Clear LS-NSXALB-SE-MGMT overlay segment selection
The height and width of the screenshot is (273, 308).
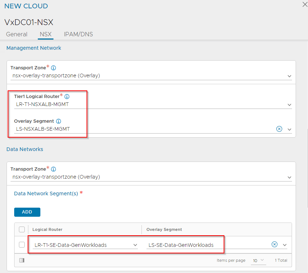[x=279, y=129]
